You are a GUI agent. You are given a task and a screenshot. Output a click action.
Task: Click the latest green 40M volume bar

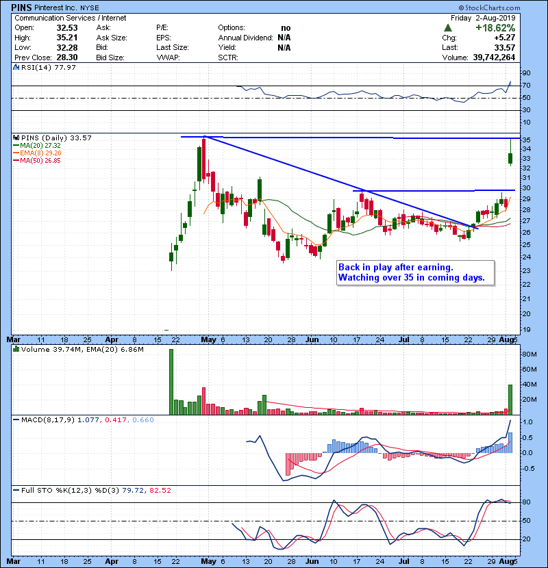tap(510, 400)
